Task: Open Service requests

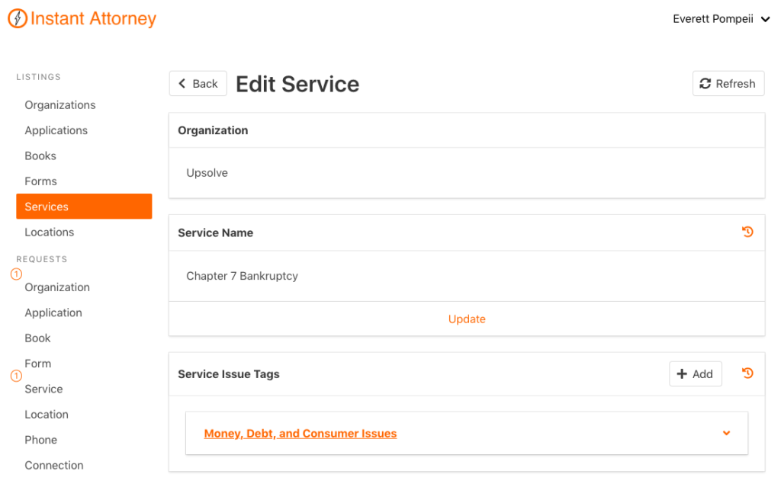Action: click(x=43, y=389)
